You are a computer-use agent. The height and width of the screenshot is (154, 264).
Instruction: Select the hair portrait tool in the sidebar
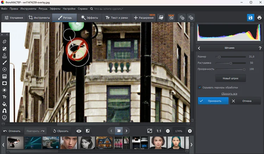pyautogui.click(x=5, y=111)
